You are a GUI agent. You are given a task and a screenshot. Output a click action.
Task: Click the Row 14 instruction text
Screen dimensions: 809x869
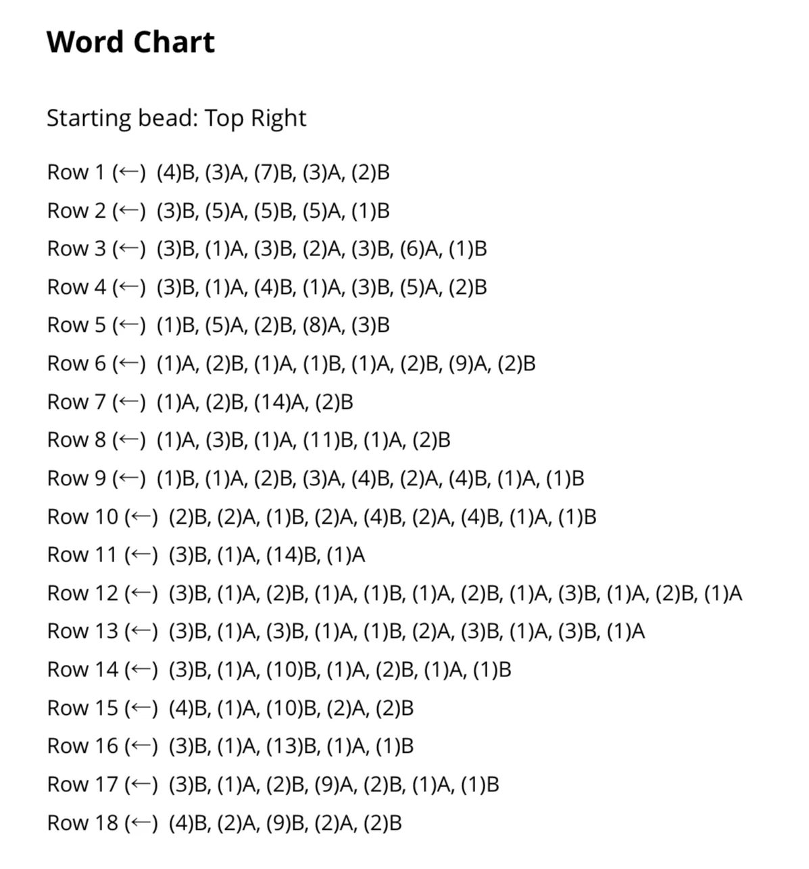click(278, 670)
